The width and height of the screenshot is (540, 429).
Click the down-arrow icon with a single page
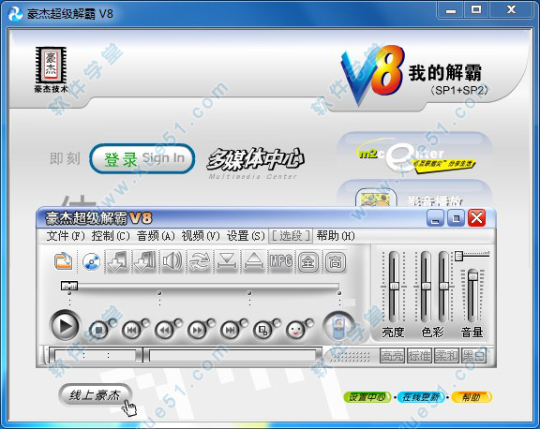[117, 262]
